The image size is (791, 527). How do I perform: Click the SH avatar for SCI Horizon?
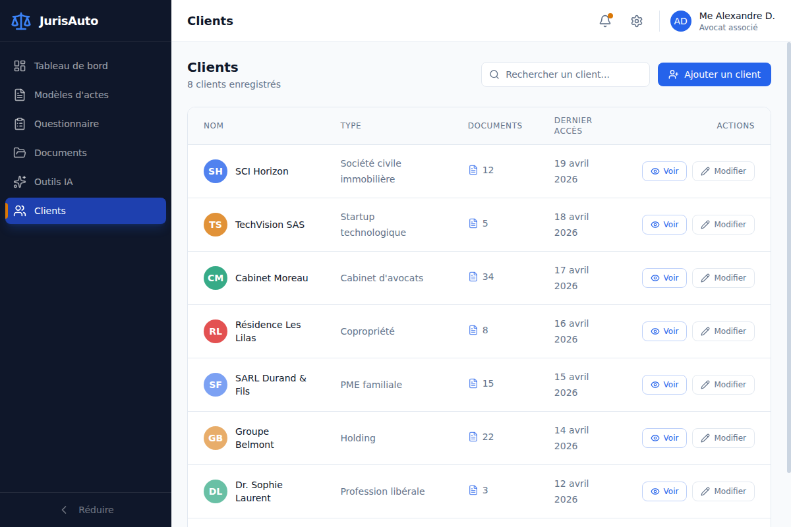(216, 171)
